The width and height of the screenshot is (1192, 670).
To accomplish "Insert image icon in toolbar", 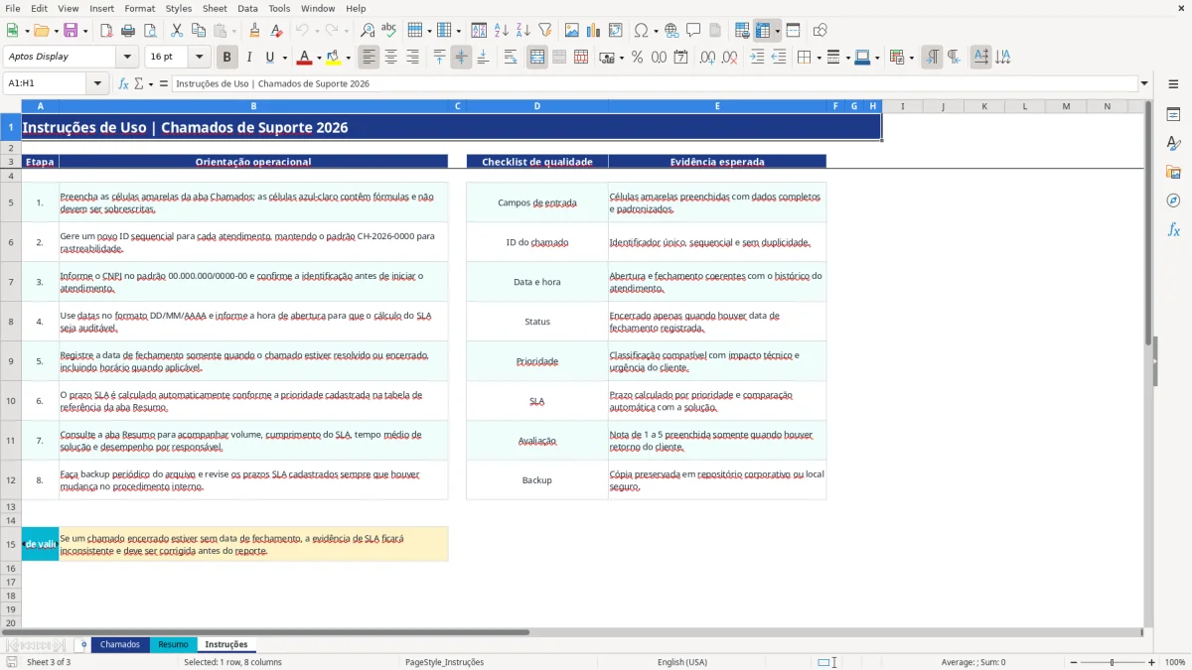I will coord(573,31).
